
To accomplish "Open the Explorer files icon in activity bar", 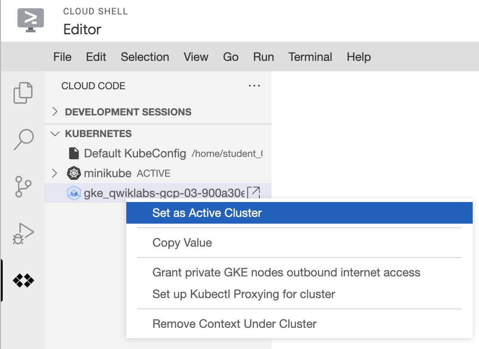I will tap(23, 92).
